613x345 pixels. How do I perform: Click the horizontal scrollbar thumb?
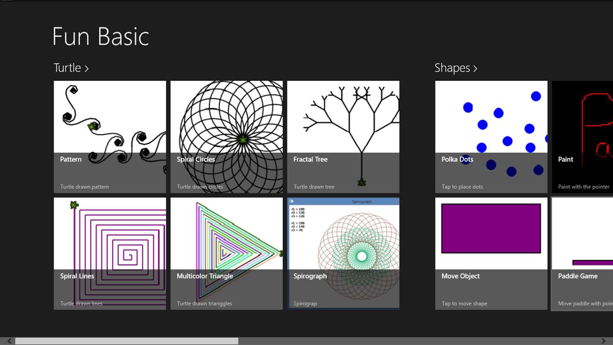point(126,341)
